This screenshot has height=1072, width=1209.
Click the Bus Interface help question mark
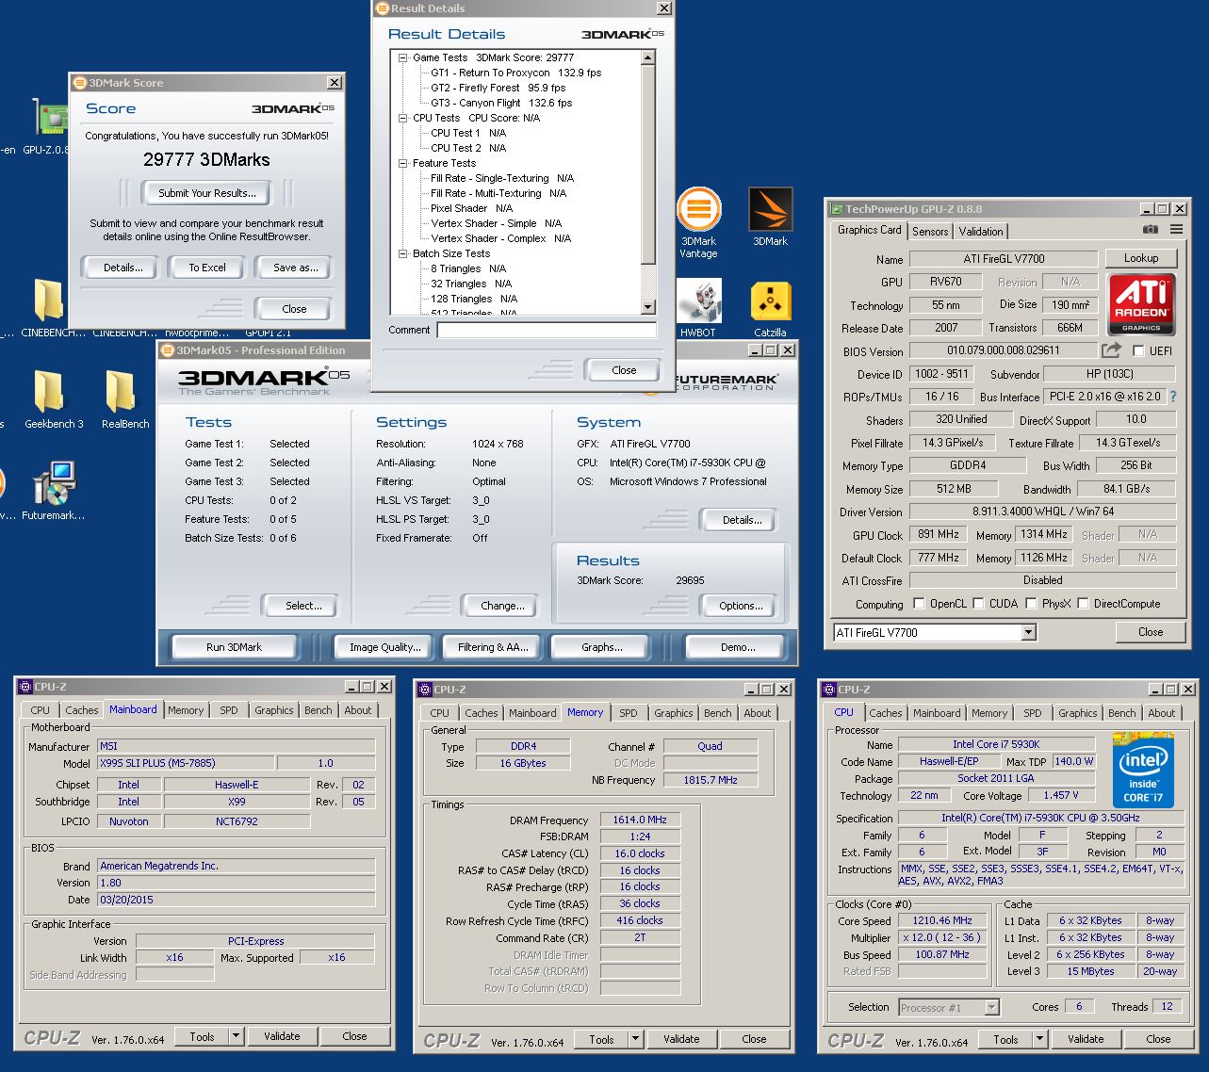(1173, 397)
